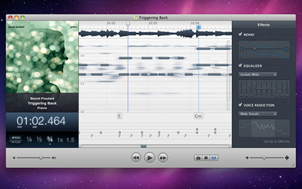This screenshot has height=189, width=302.
Task: Click the horizontal scrollbar thumb
Action: [144, 146]
